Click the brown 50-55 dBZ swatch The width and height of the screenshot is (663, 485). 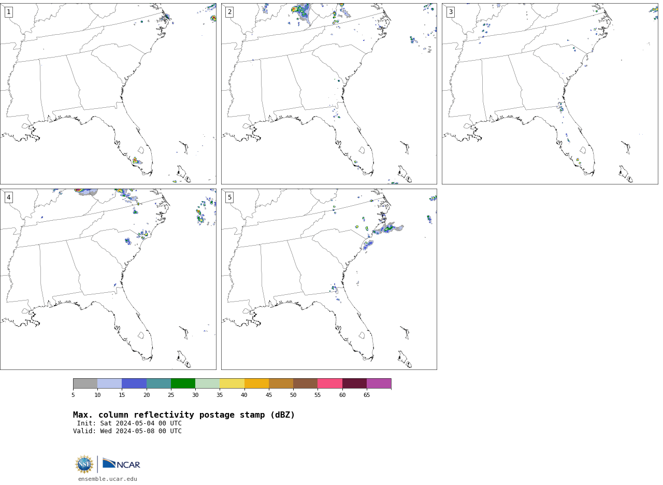click(x=305, y=383)
